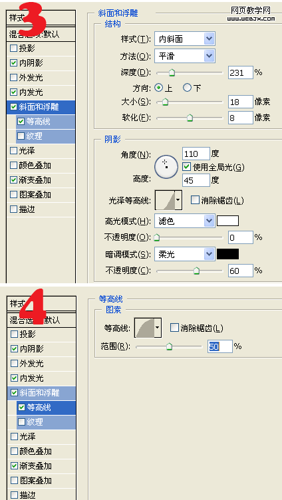Open the 样式 dropdown showing 内斜面
Screen dimensions: 282x500
[x=184, y=39]
